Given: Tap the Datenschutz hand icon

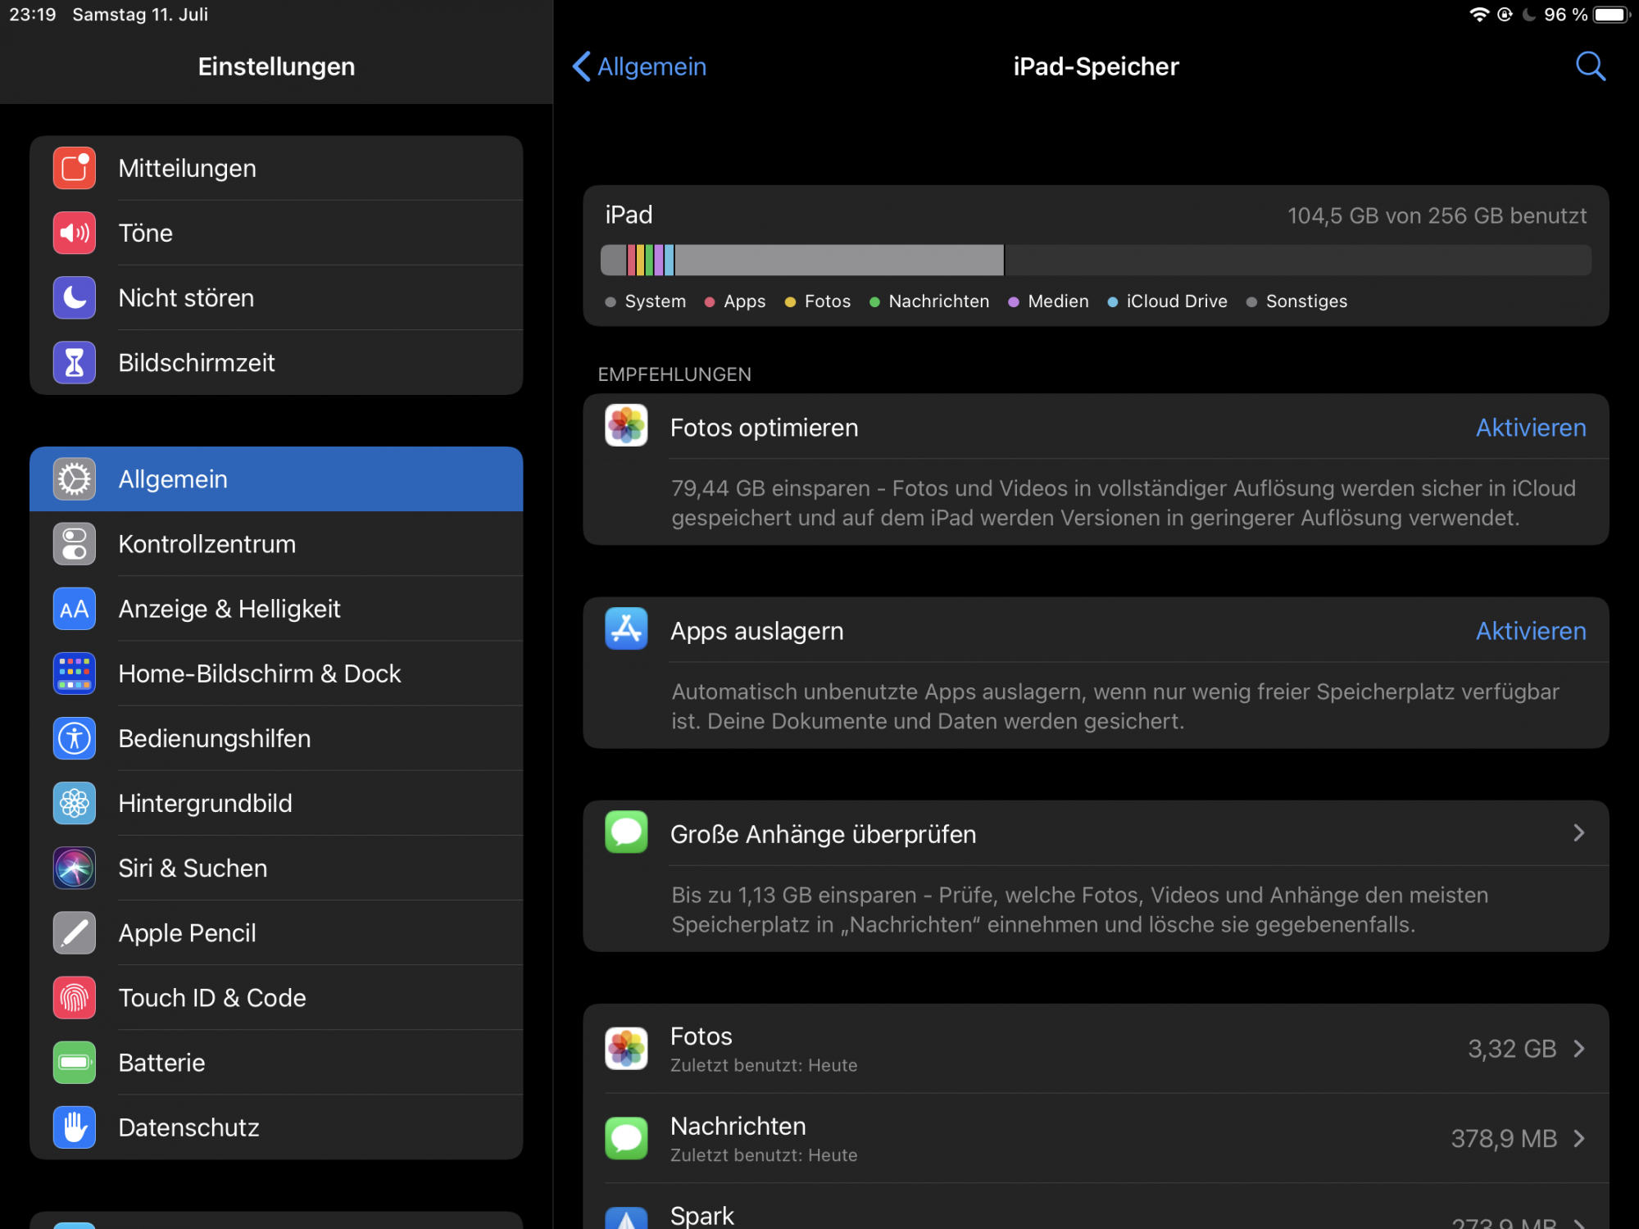Looking at the screenshot, I should point(75,1127).
